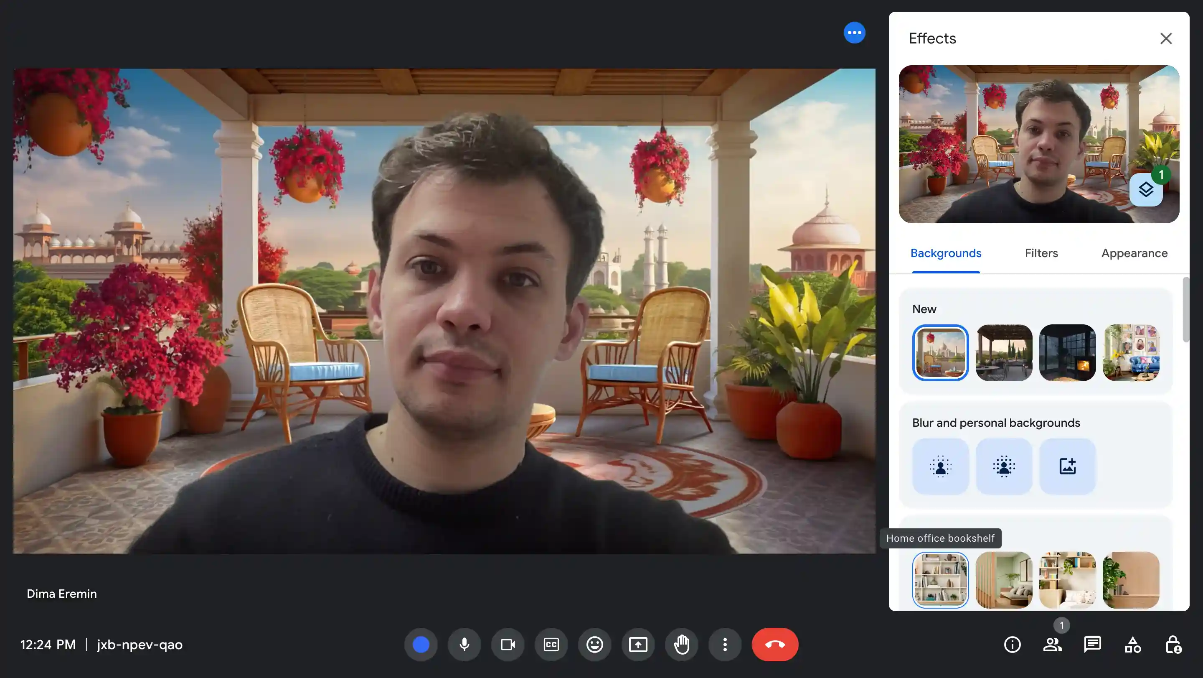Click the raise hand icon
Viewport: 1203px width, 678px height.
pyautogui.click(x=681, y=644)
